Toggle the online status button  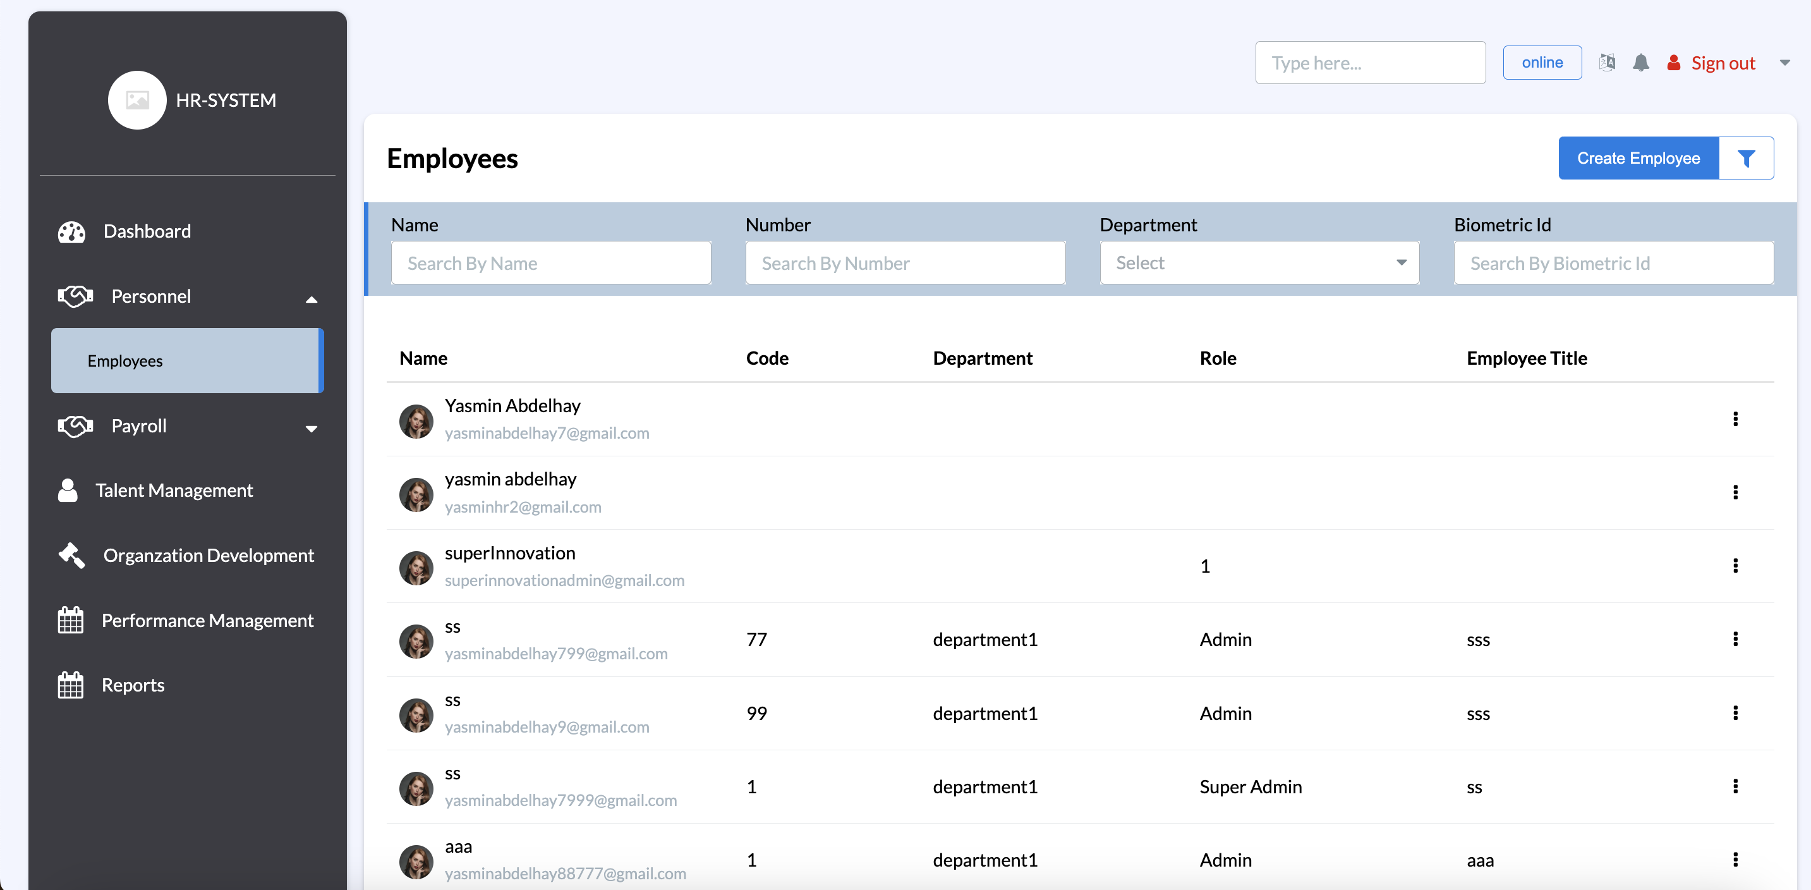(x=1542, y=63)
